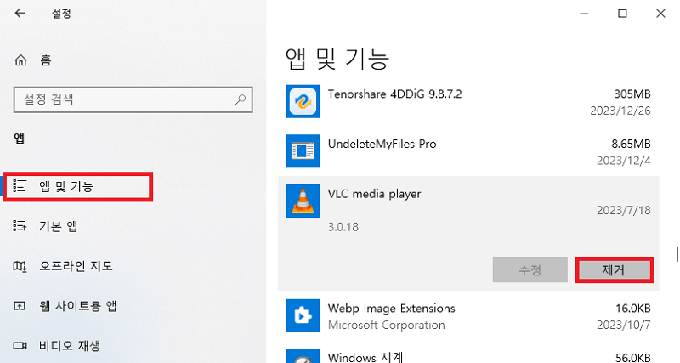This screenshot has width=680, height=363.
Task: Select the 기본 앱 icon
Action: [x=20, y=226]
